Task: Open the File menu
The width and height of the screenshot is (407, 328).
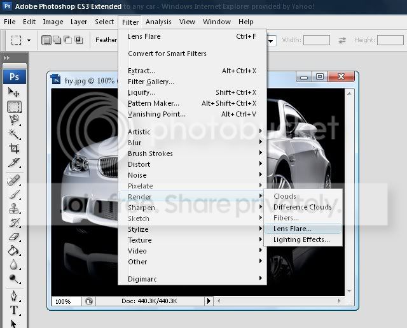Action: (x=10, y=22)
